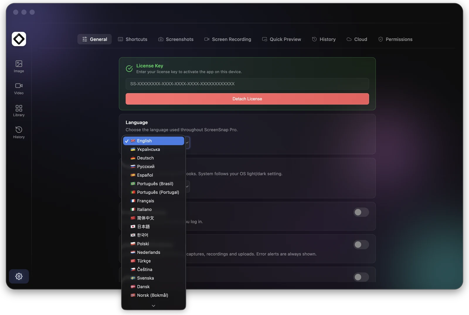Image resolution: width=469 pixels, height=315 pixels.
Task: Select Português (Portugal) option
Action: 154,192
